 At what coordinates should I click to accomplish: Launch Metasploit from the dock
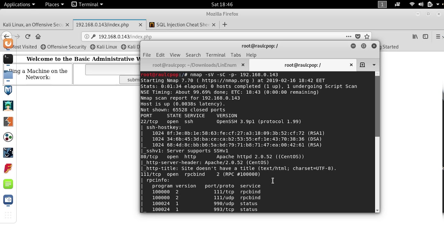coord(8,90)
